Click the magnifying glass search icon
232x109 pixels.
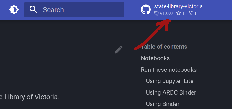click(x=33, y=10)
